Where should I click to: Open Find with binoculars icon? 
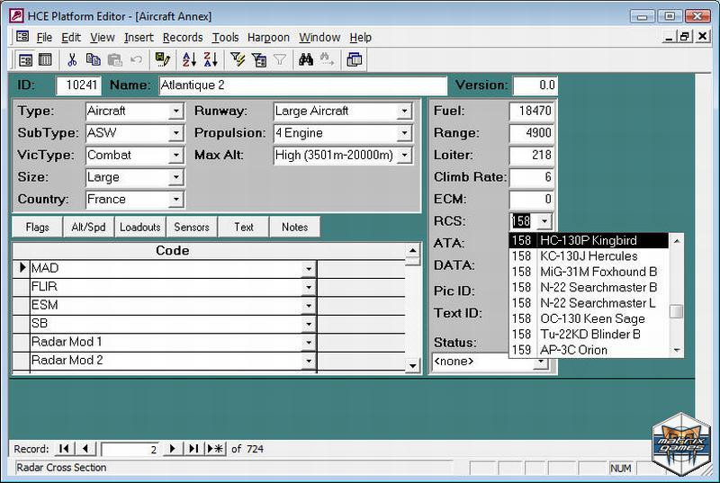tap(306, 59)
